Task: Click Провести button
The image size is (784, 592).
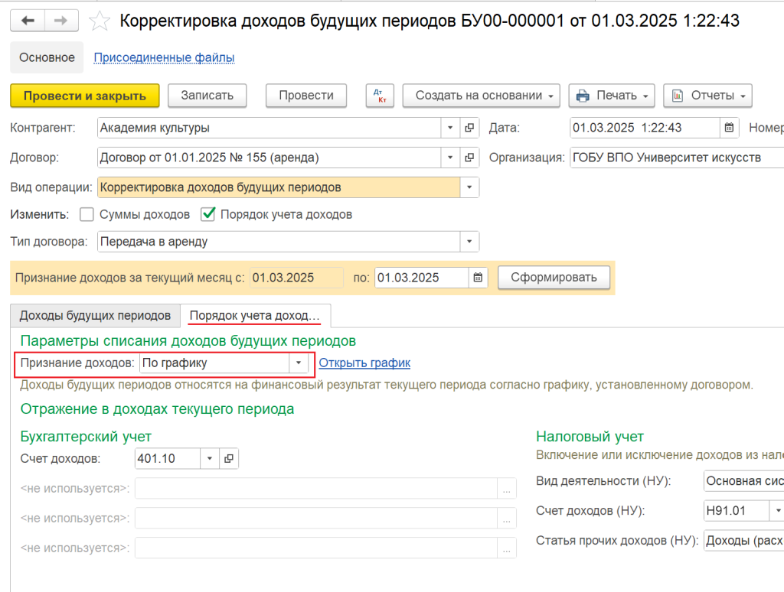Action: pyautogui.click(x=306, y=96)
